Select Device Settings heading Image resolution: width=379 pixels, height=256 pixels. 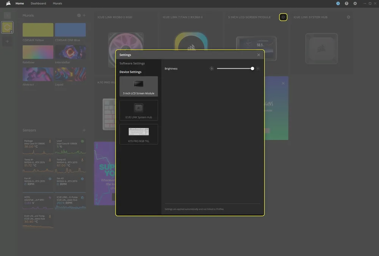(130, 72)
